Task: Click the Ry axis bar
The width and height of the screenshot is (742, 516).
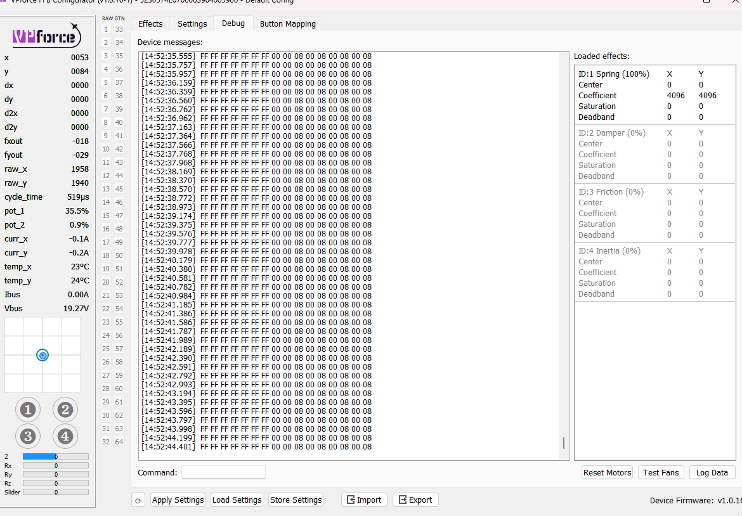Action: 56,475
